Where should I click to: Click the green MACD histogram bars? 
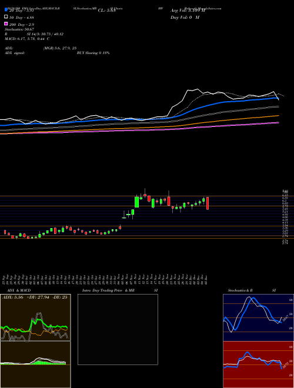tap(47, 362)
